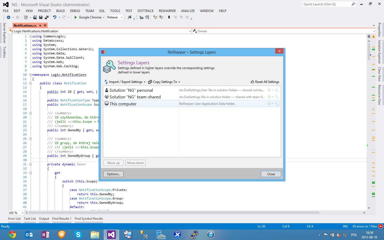Close the Notifications.cs tab
The image size is (384, 240).
(45, 25)
